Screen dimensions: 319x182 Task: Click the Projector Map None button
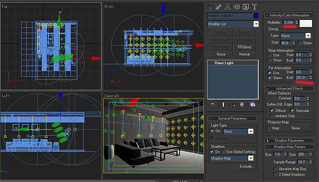coord(296,128)
